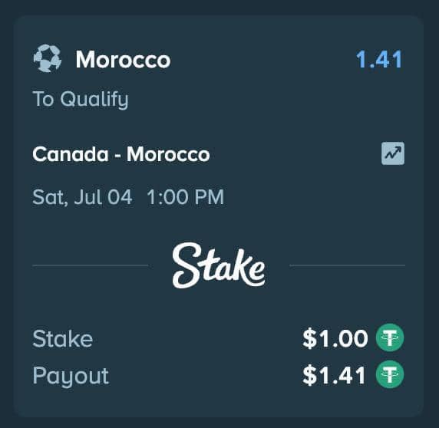Click the word Morocco in match title
The image size is (439, 428).
click(x=168, y=154)
